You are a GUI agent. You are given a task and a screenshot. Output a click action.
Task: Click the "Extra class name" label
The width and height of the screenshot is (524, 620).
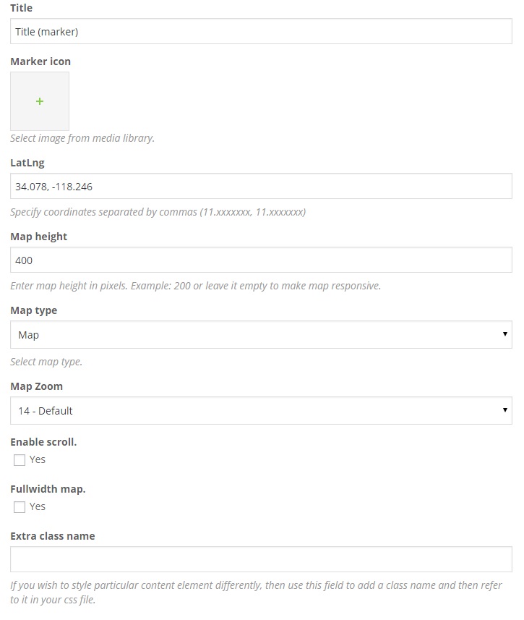point(53,536)
